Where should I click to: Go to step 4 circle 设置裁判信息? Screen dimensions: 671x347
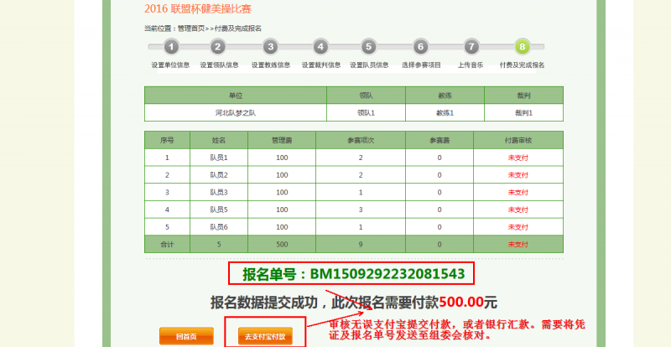click(x=320, y=47)
